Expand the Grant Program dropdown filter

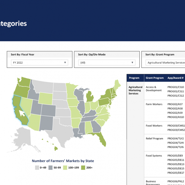click(165, 63)
